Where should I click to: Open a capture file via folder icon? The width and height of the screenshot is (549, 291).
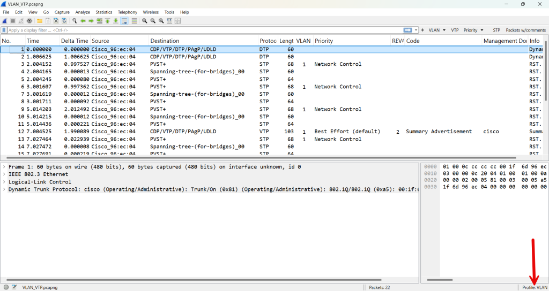pyautogui.click(x=40, y=21)
